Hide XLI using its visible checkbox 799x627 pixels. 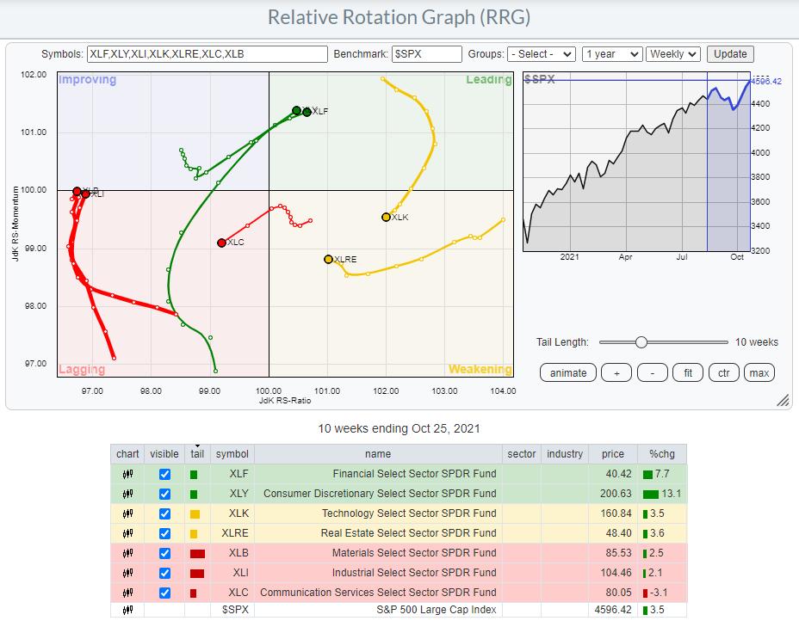pyautogui.click(x=164, y=573)
